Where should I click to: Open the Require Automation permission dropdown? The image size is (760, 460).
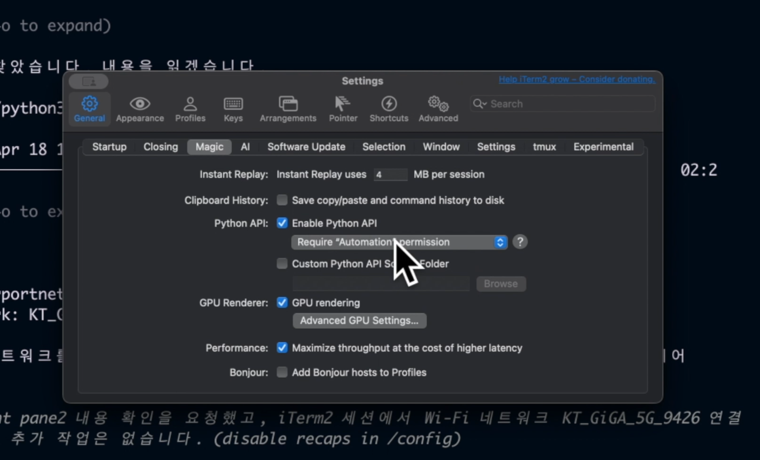(x=399, y=242)
